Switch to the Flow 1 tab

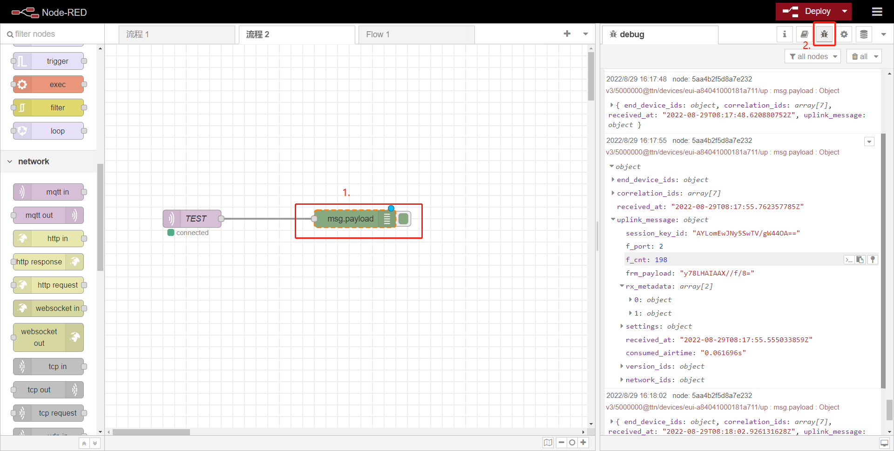pyautogui.click(x=417, y=34)
